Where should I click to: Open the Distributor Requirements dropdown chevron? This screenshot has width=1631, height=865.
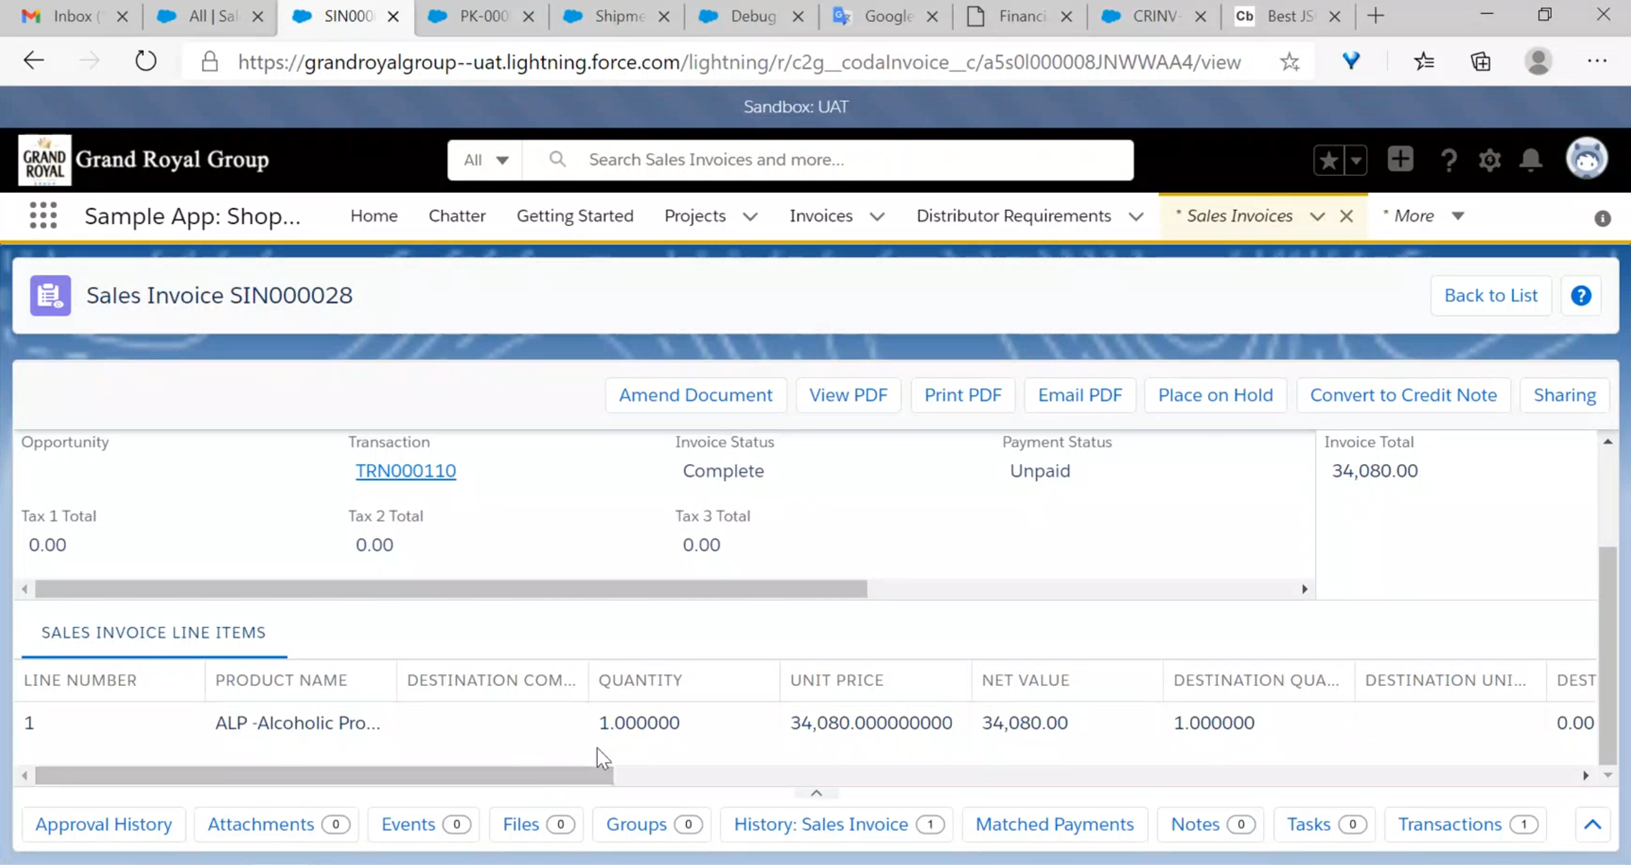pos(1136,216)
